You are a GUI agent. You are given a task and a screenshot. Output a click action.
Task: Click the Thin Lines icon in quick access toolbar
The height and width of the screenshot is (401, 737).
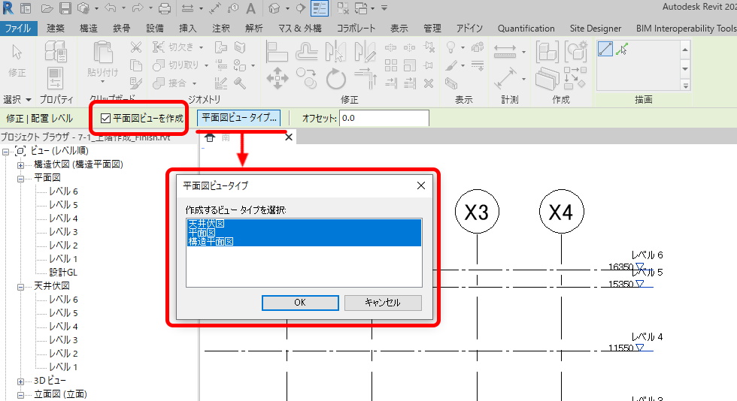tap(320, 8)
